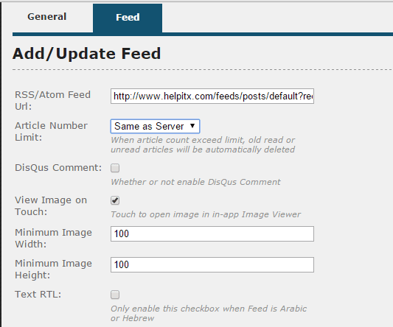Open the Article Number Limit dropdown
The width and height of the screenshot is (393, 327).
(155, 126)
